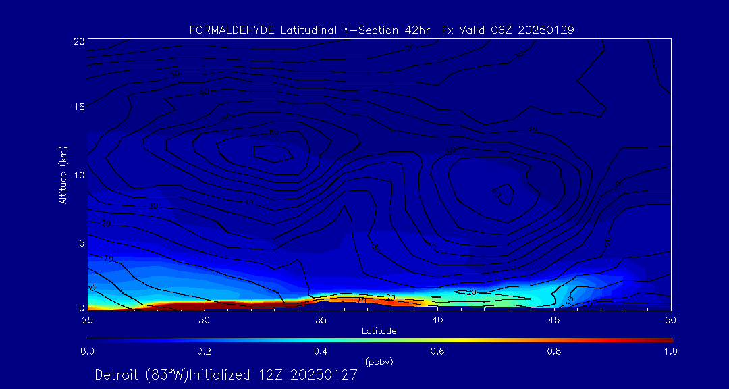
Task: Click the latitude axis tick label 25
Action: (87, 320)
